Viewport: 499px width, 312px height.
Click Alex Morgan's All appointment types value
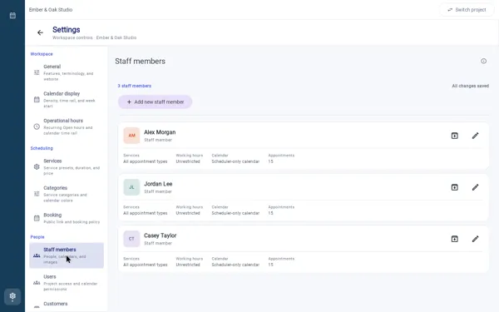point(145,161)
